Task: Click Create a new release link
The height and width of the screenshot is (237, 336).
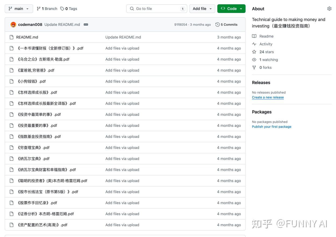Action: coord(268,97)
